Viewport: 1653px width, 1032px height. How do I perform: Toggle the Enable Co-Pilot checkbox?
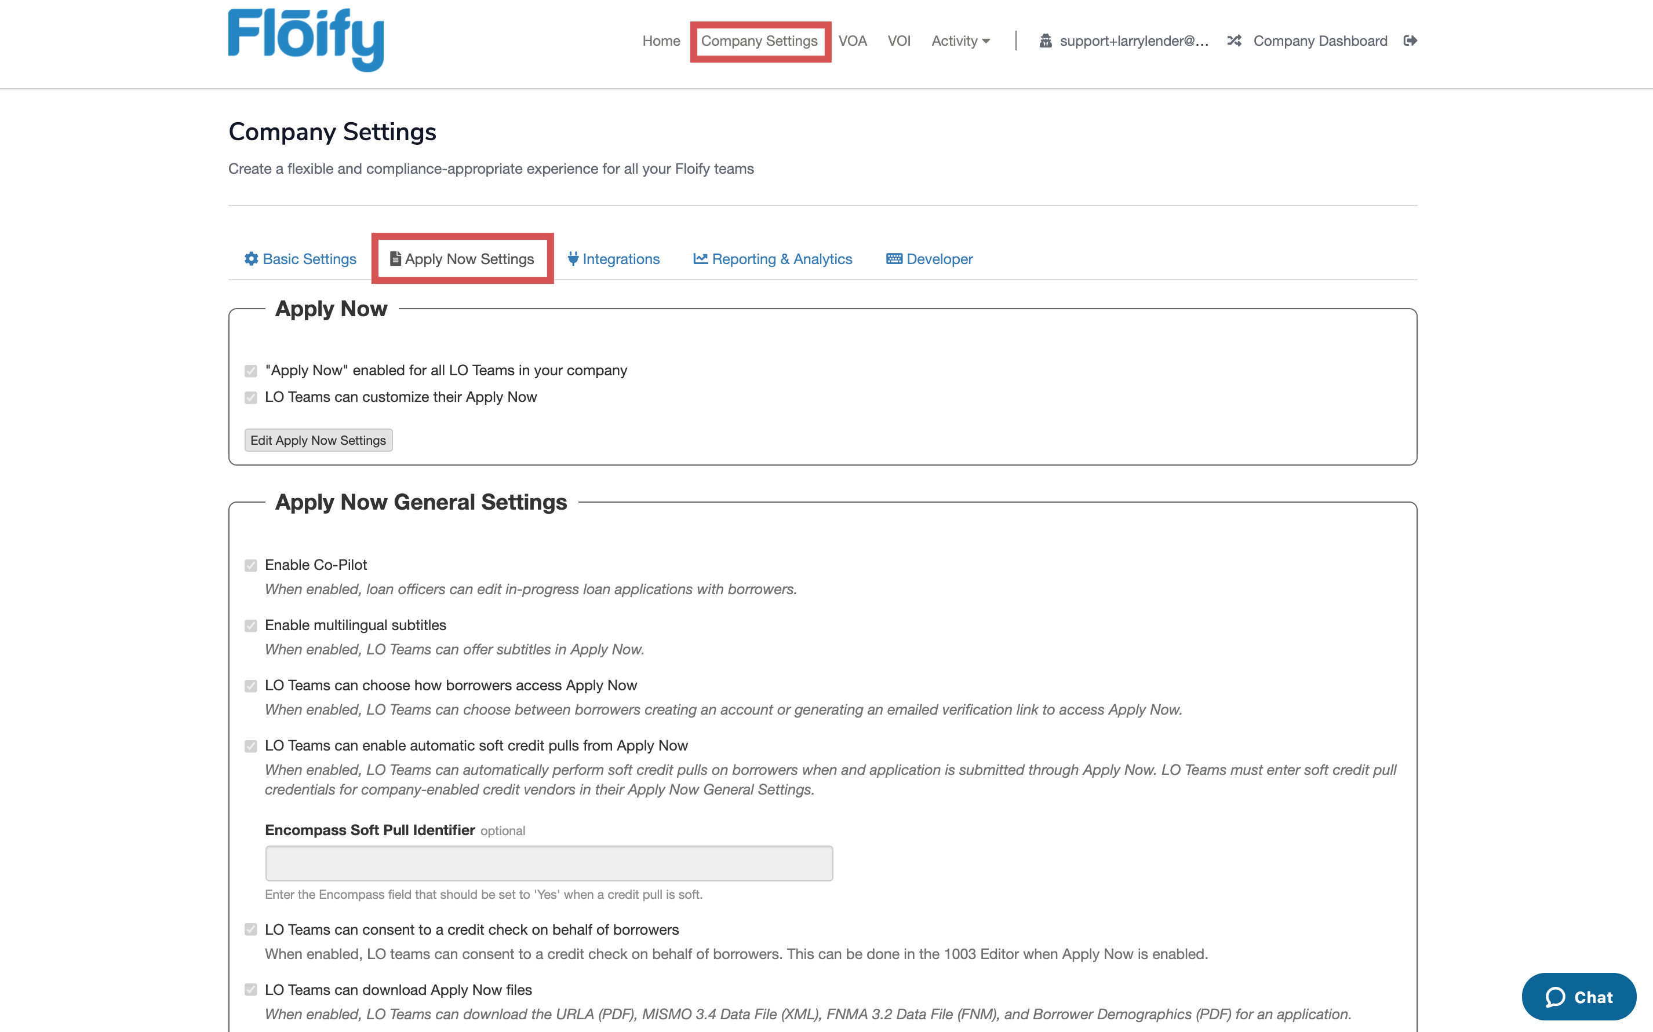[251, 565]
